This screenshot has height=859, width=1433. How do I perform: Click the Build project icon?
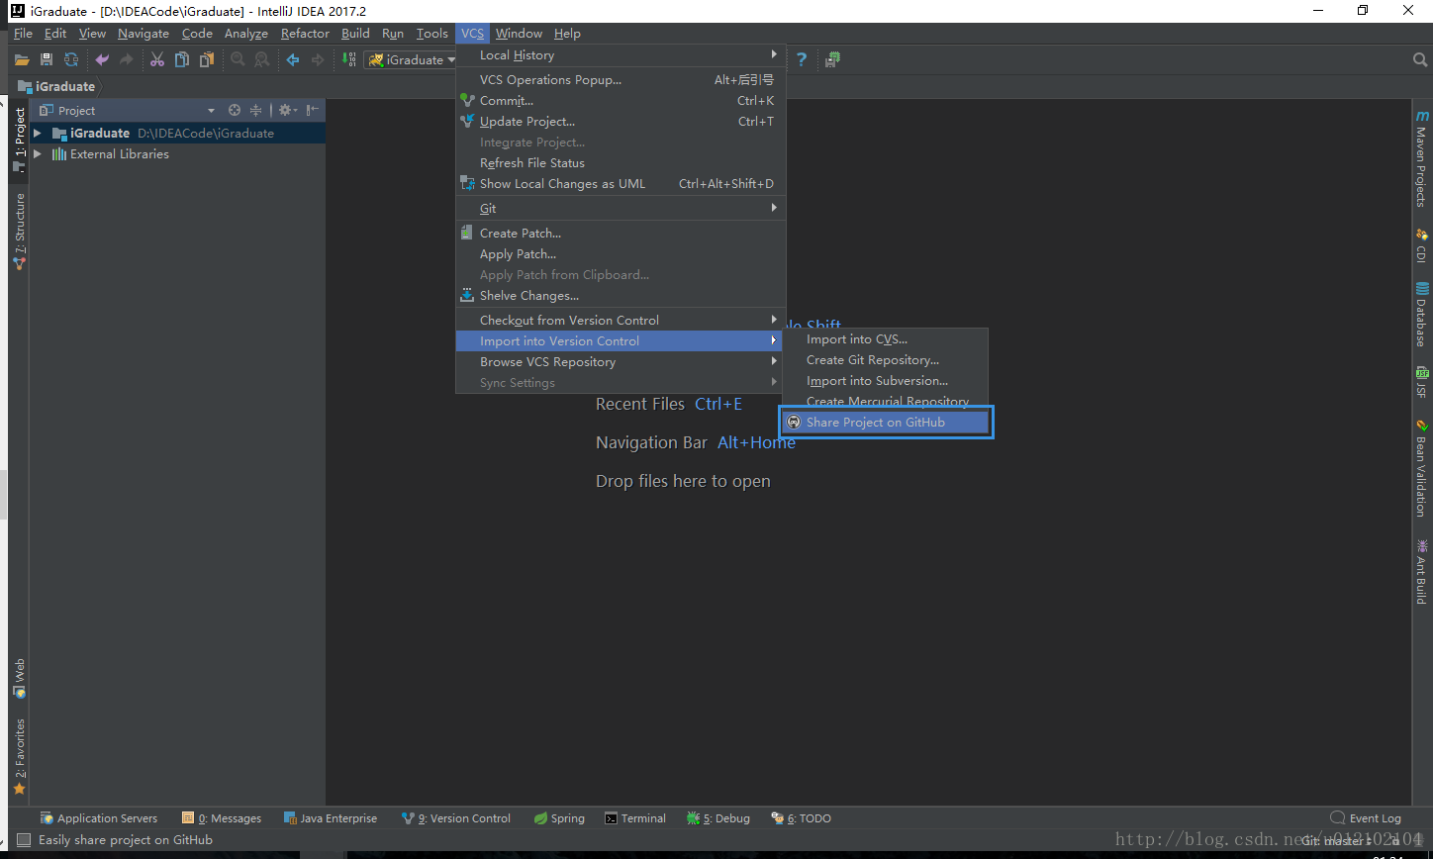point(348,59)
